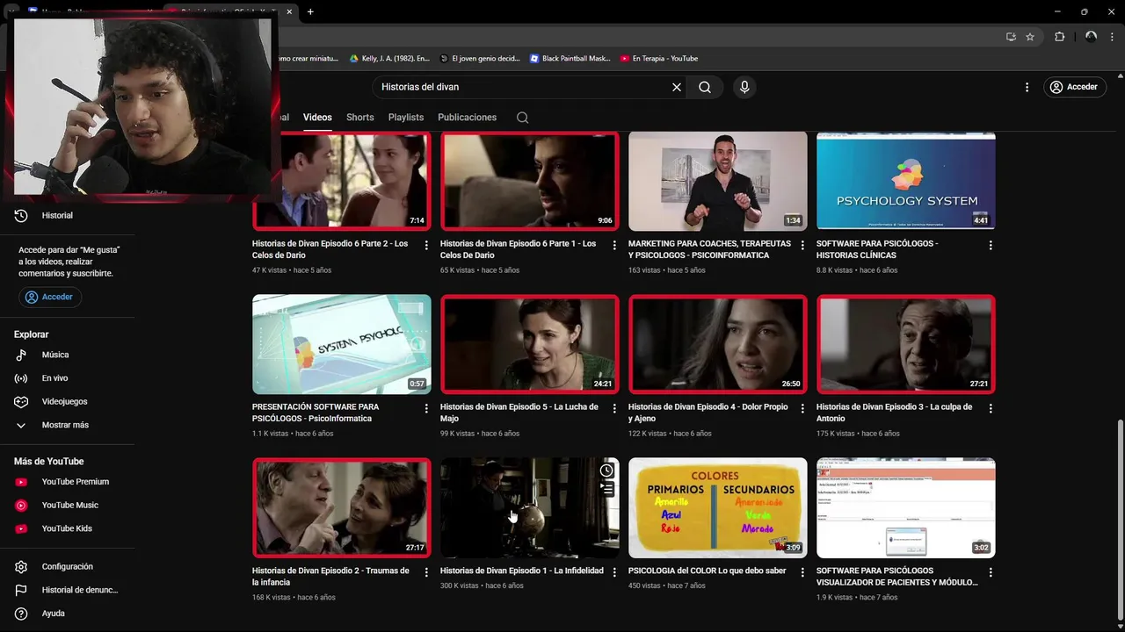Open Colores Primarios Secundarios thumbnail
1125x632 pixels.
coord(717,507)
